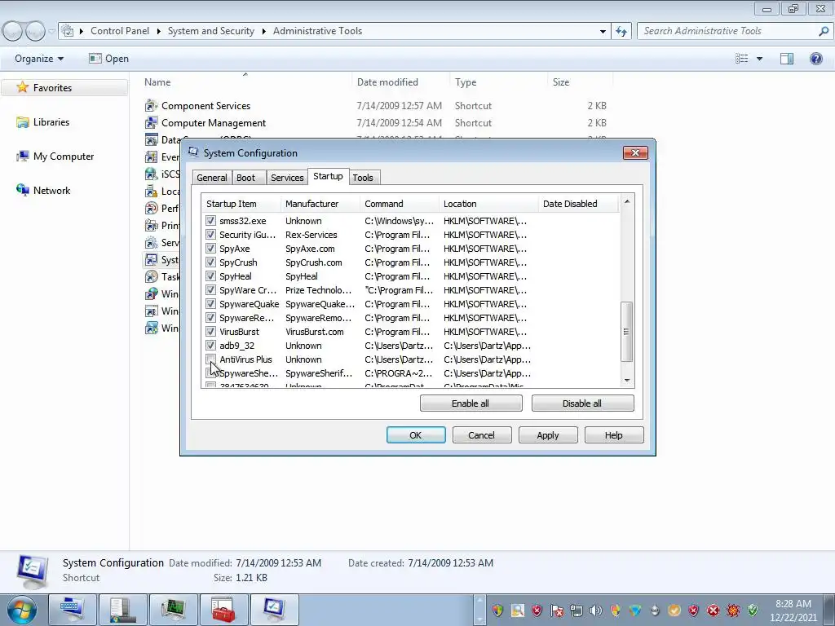Click the volume speaker tray icon
The width and height of the screenshot is (835, 626).
click(595, 611)
